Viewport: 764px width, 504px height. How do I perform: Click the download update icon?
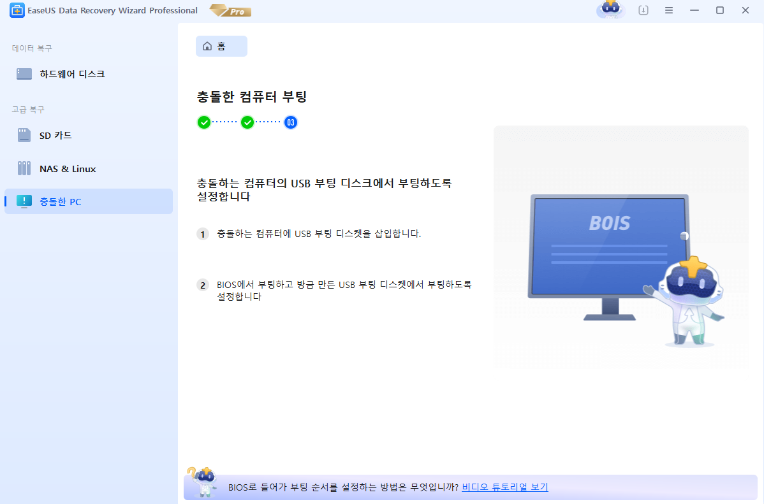coord(643,10)
